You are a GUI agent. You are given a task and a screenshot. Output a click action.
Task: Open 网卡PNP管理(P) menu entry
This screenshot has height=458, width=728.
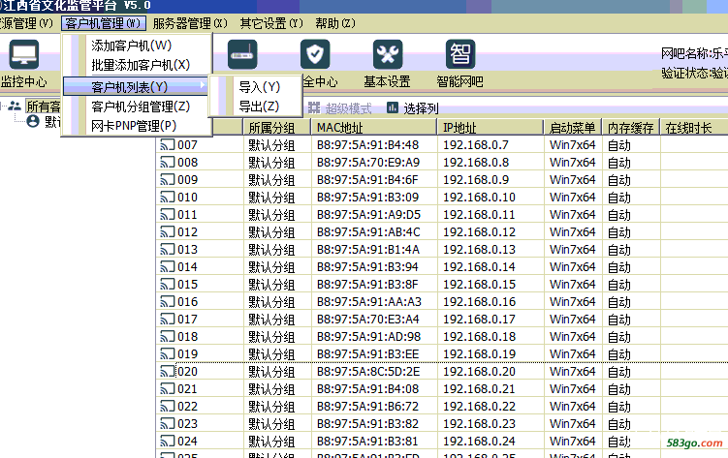[x=134, y=126]
